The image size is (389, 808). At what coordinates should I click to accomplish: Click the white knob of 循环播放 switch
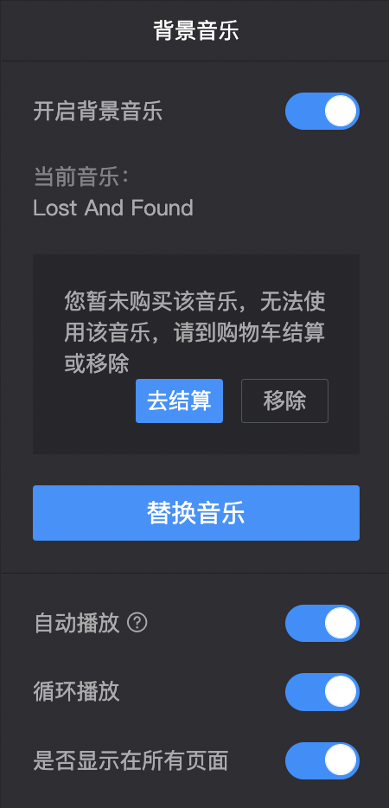click(x=341, y=692)
